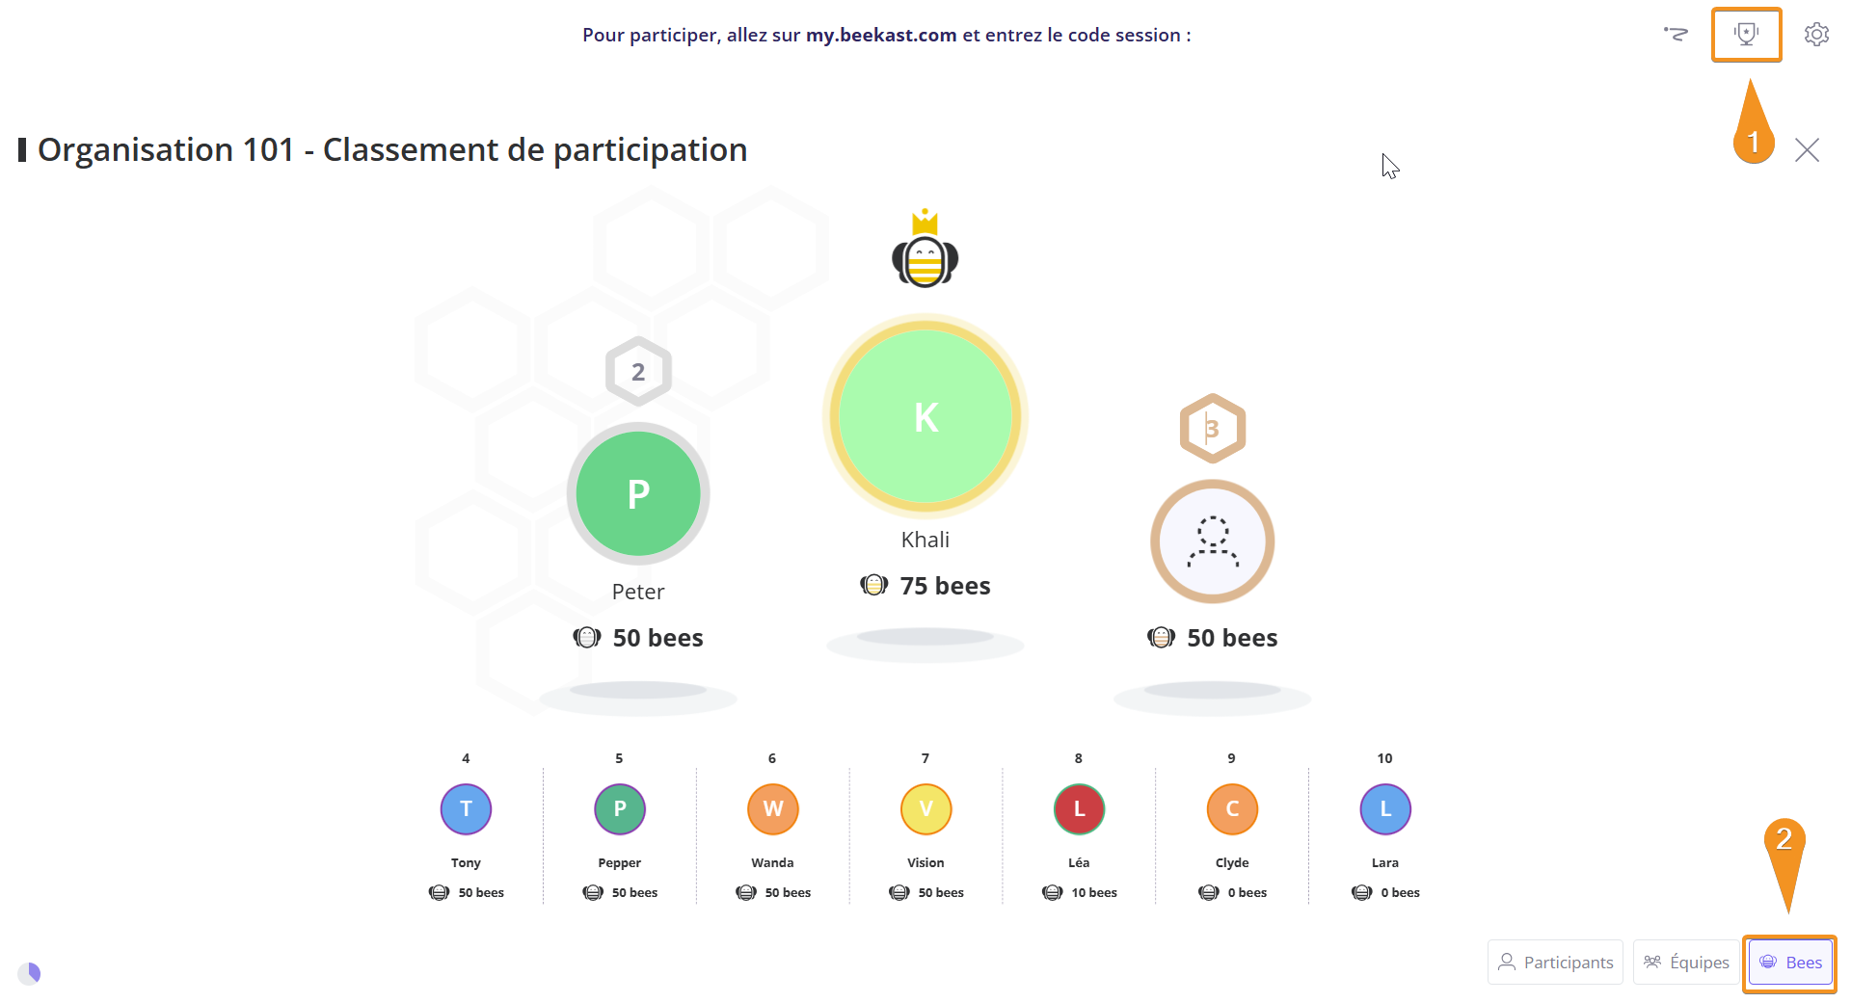Click Pepper's avatar in rank 5
This screenshot has width=1851, height=1003.
point(619,809)
